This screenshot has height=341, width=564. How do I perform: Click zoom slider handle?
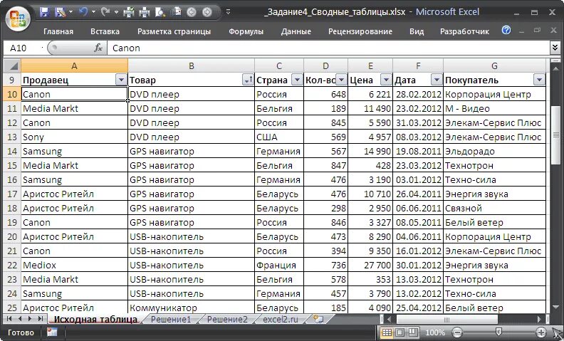499,332
